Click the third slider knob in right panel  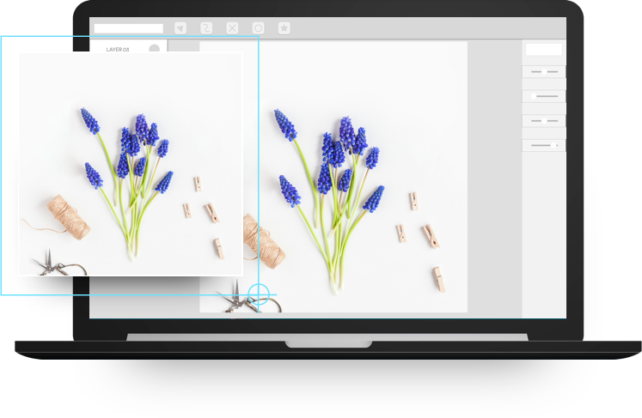point(544,121)
